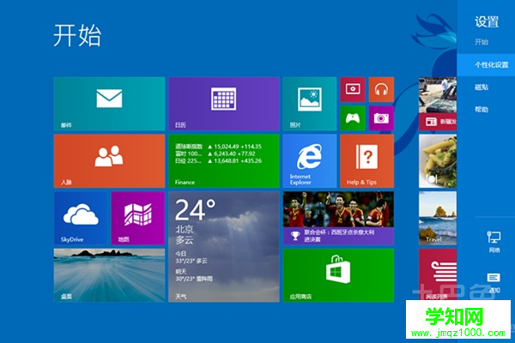The width and height of the screenshot is (515, 343).
Task: Select 帮助 in the Settings panel
Action: point(482,109)
